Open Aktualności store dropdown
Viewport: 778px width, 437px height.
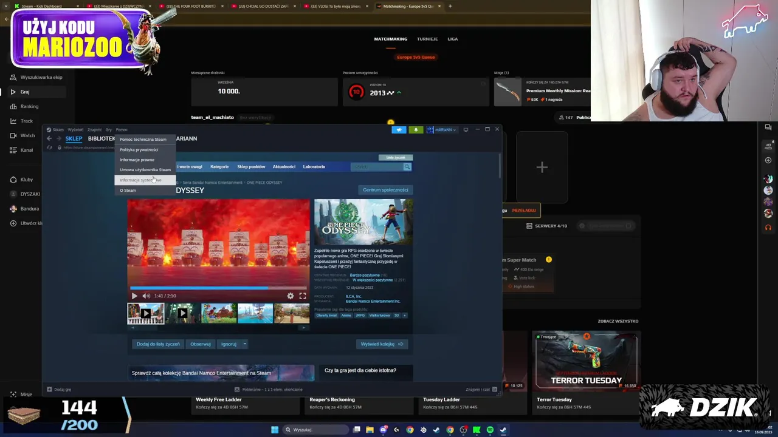click(284, 167)
